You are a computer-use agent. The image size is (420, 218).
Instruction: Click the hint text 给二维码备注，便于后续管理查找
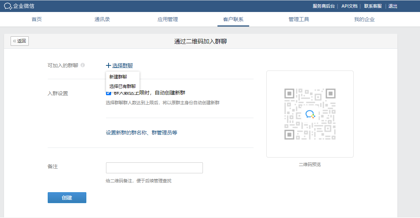pyautogui.click(x=138, y=181)
